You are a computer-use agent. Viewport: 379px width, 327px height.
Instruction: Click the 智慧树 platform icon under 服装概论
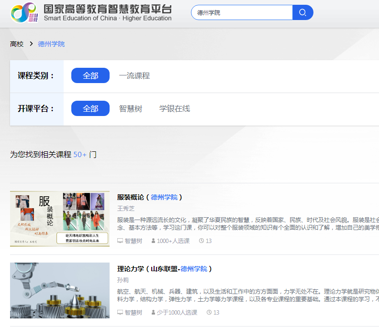click(x=120, y=241)
